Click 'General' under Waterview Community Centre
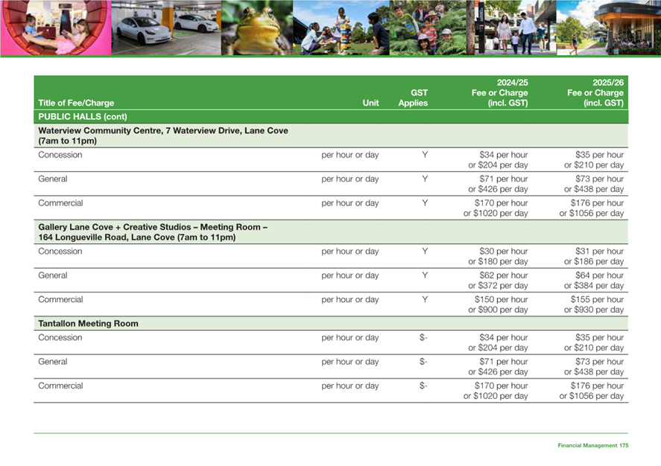 [x=53, y=179]
